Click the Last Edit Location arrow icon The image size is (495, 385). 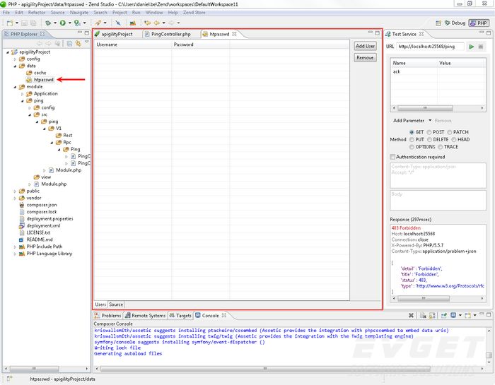[x=147, y=23]
